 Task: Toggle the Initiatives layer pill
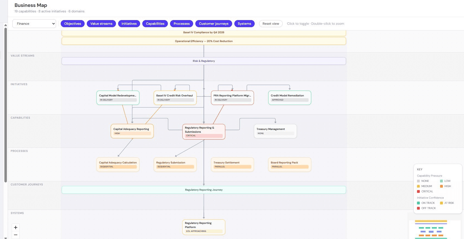click(x=129, y=24)
